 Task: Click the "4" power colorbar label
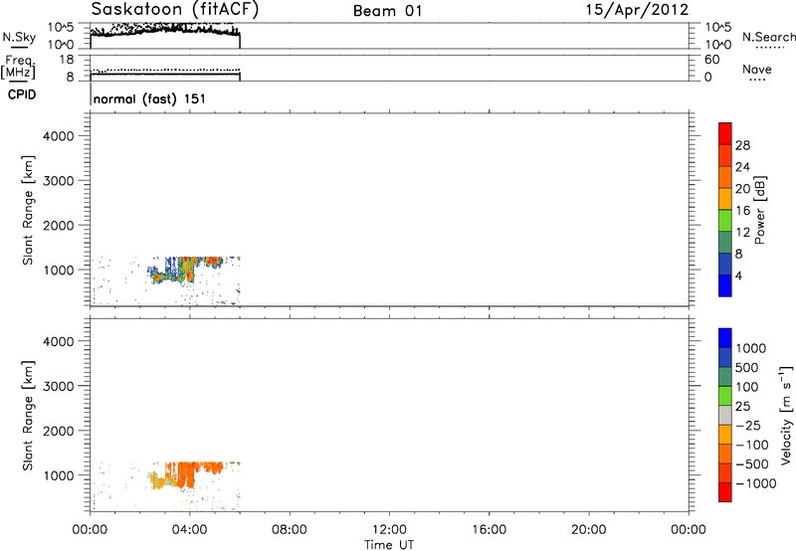pyautogui.click(x=738, y=275)
